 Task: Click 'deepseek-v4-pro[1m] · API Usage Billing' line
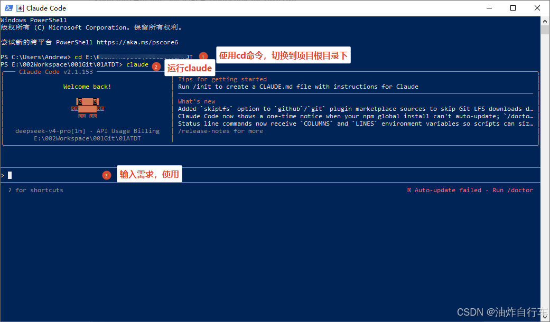pyautogui.click(x=87, y=131)
